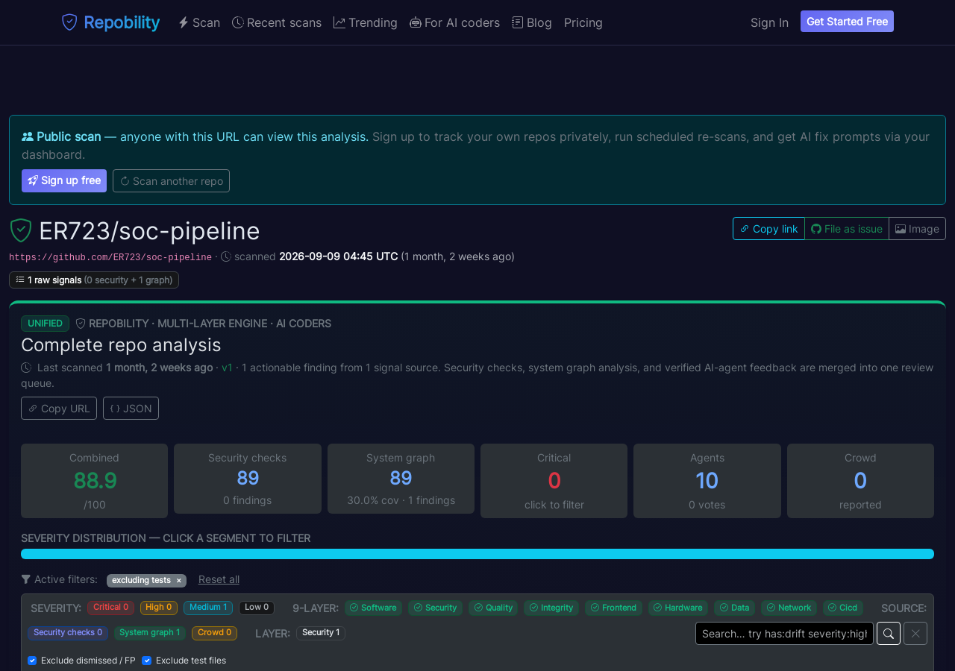
Task: Click the Critical 0 card to filter
Action: [x=554, y=481]
